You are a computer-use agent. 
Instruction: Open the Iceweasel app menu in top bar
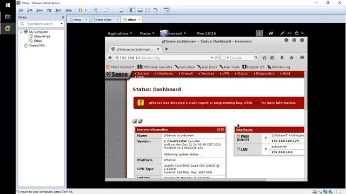(173, 33)
